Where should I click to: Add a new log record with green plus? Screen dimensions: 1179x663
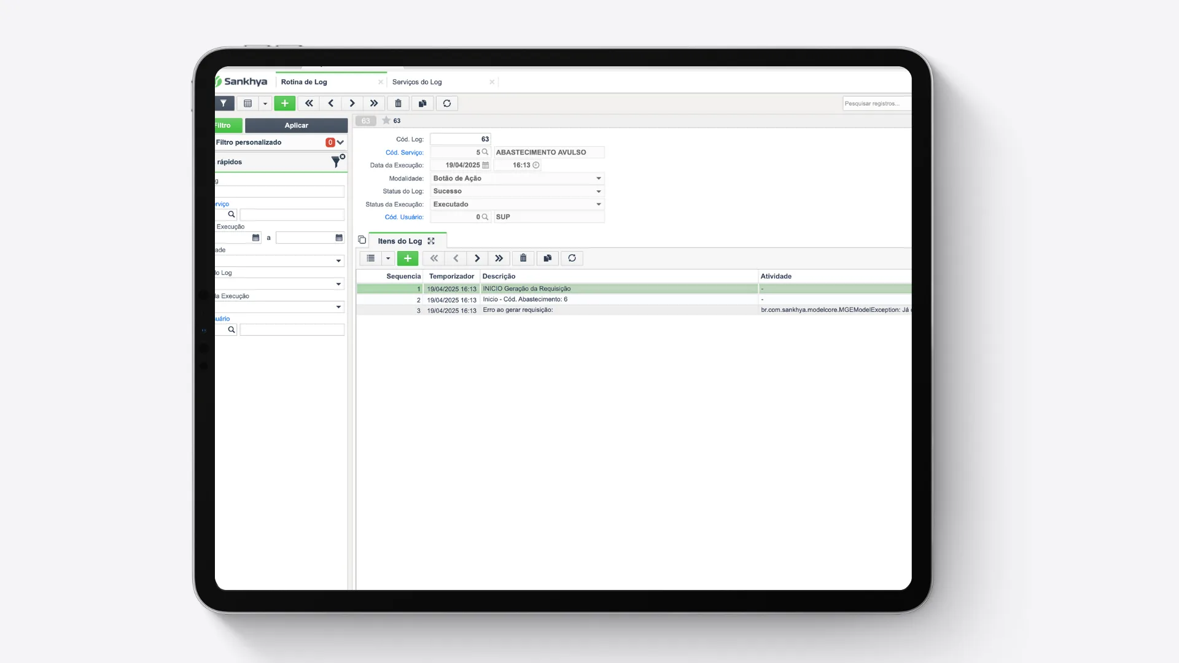[x=284, y=103]
